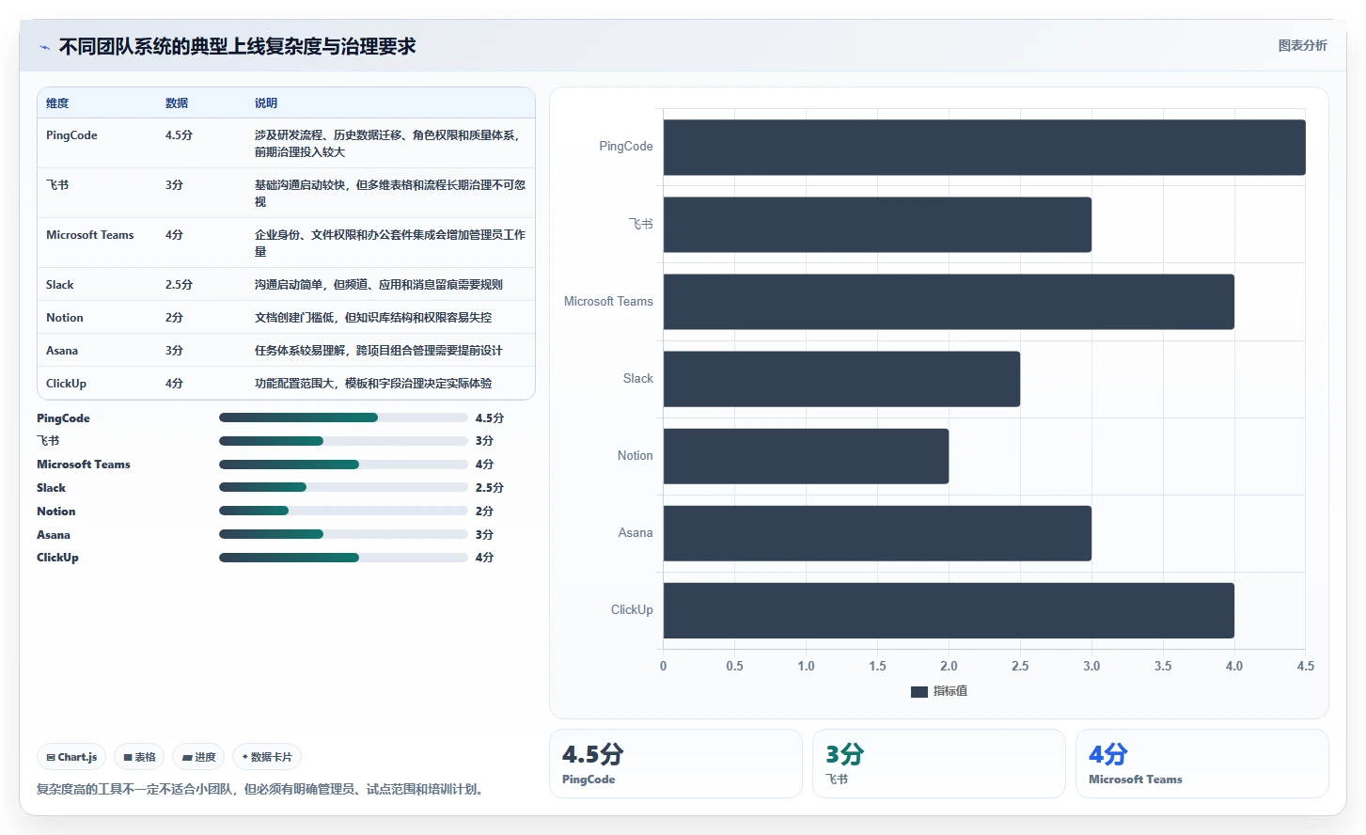
Task: Click the 2.0 tick on chart x-axis
Action: [949, 666]
